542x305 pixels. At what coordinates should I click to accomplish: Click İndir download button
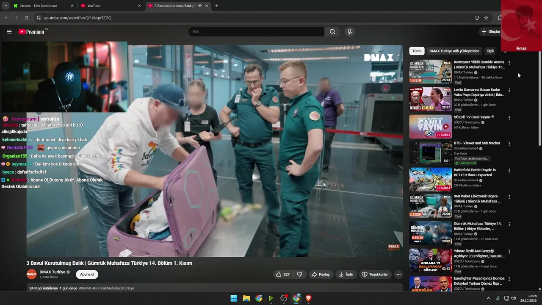(x=346, y=274)
